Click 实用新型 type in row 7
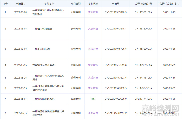The height and width of the screenshot is (119, 182). pos(75,99)
